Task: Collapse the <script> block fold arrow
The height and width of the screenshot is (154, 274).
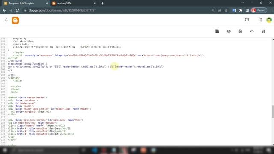Action: point(6,58)
